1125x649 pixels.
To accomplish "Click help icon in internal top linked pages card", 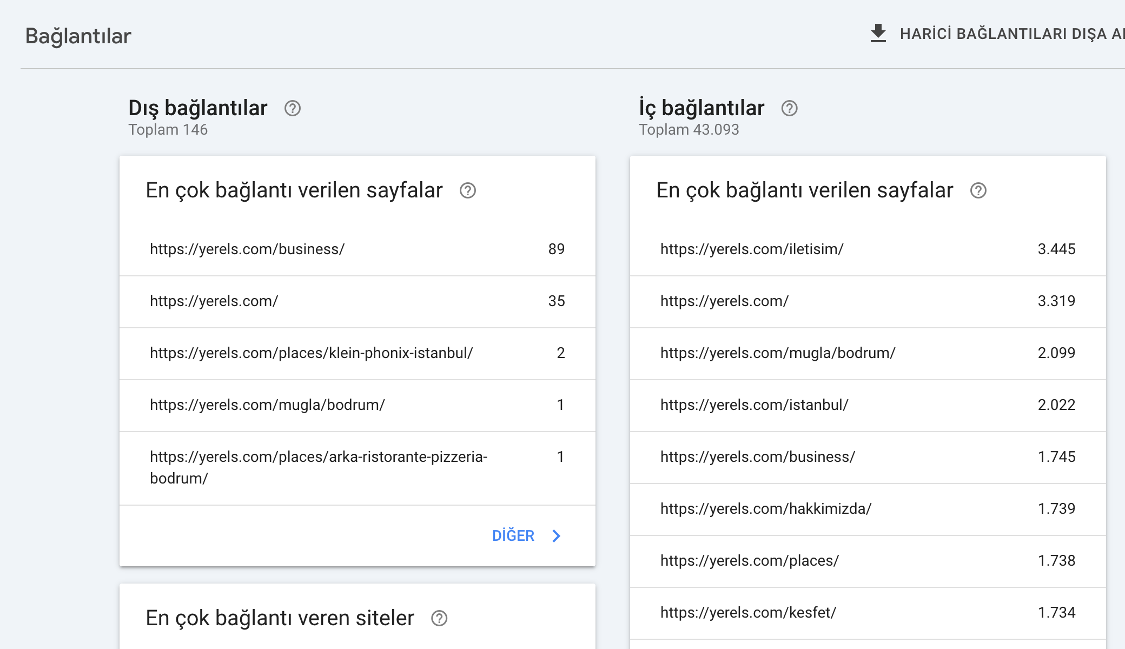I will (x=978, y=190).
